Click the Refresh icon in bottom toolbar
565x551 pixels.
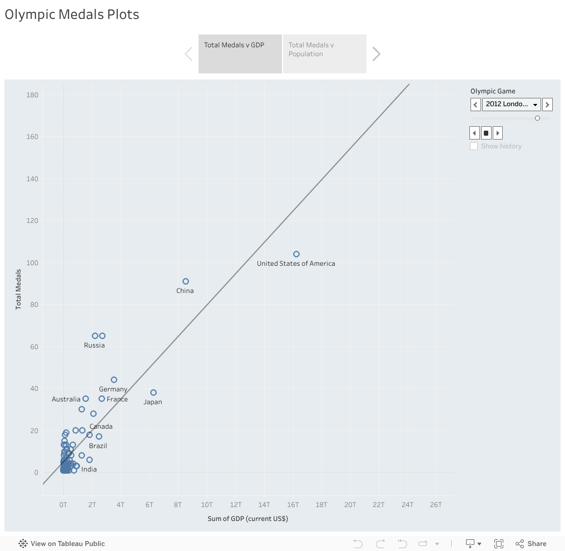424,544
